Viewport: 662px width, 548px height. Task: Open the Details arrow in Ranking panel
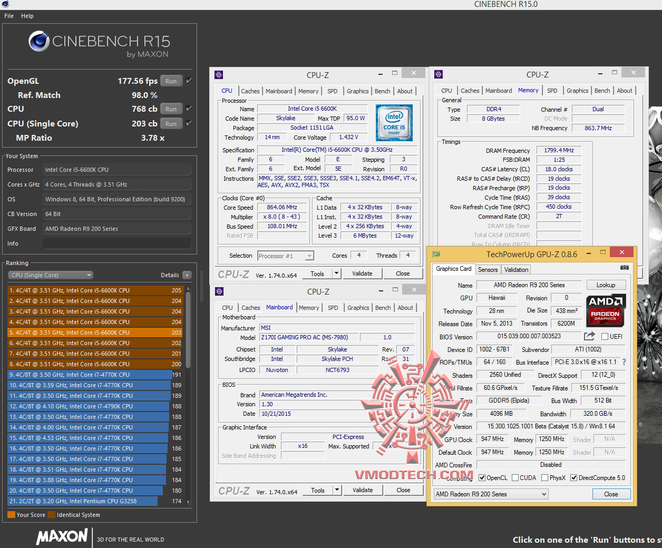(x=187, y=275)
